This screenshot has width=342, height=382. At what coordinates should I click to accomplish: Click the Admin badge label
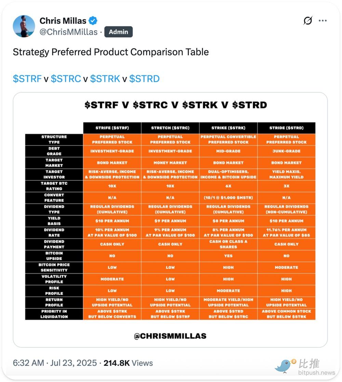click(118, 32)
